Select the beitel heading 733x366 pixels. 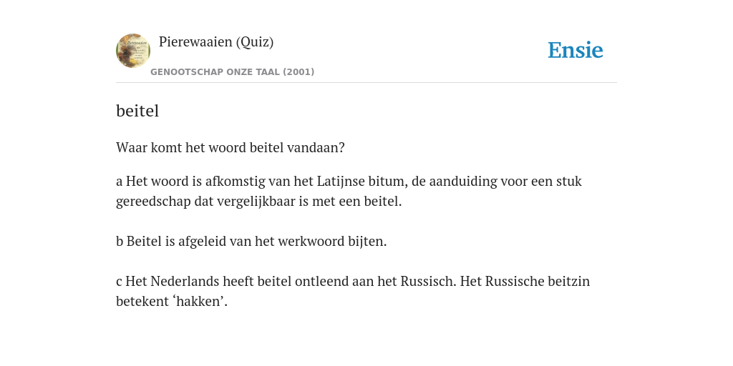tap(137, 111)
